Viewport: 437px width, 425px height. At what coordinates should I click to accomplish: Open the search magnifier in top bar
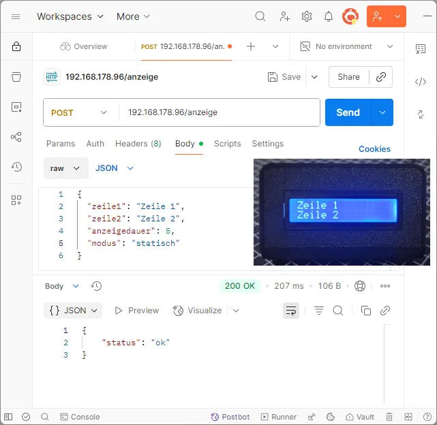[x=260, y=16]
